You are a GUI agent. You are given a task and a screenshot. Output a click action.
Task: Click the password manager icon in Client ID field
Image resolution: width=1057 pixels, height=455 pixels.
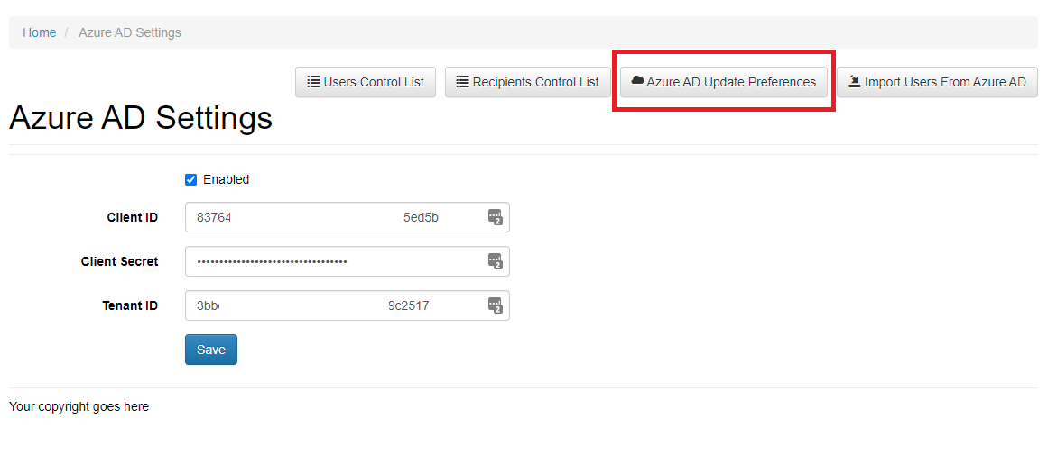click(x=495, y=217)
